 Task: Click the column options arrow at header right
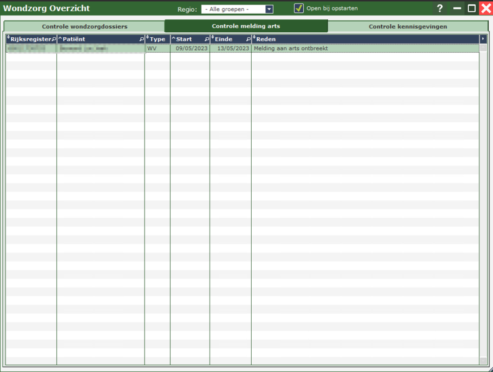click(483, 39)
